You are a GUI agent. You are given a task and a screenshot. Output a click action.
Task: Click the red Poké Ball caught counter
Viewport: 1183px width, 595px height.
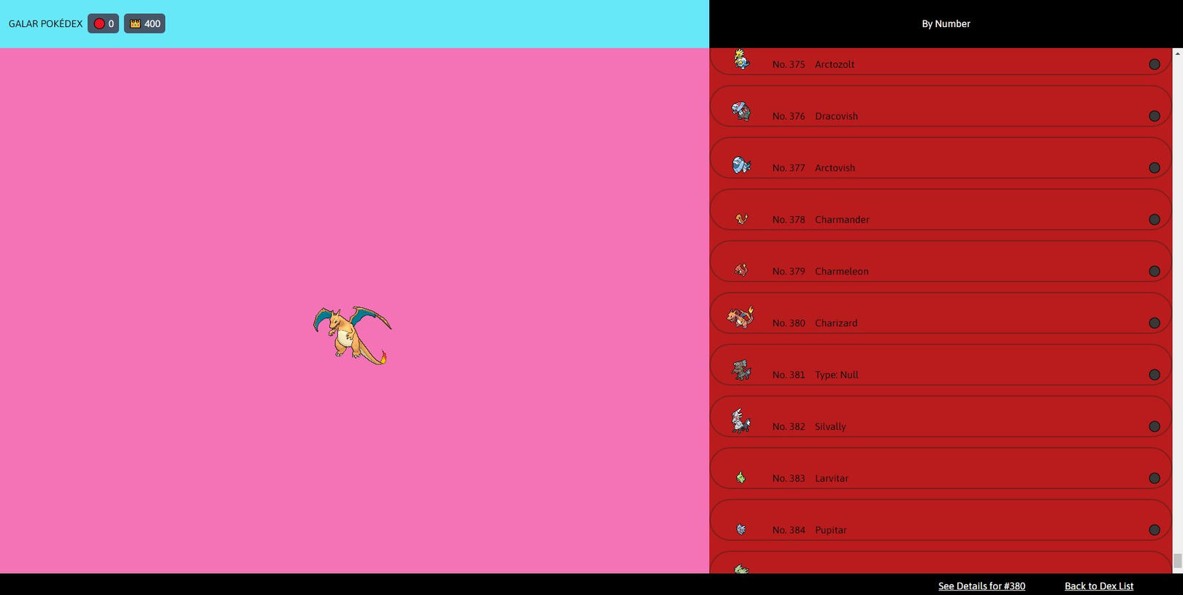(103, 24)
